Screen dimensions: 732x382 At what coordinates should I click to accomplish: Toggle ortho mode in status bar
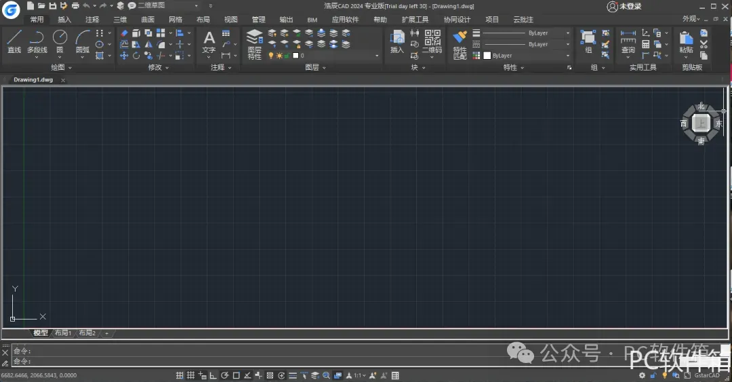(213, 375)
